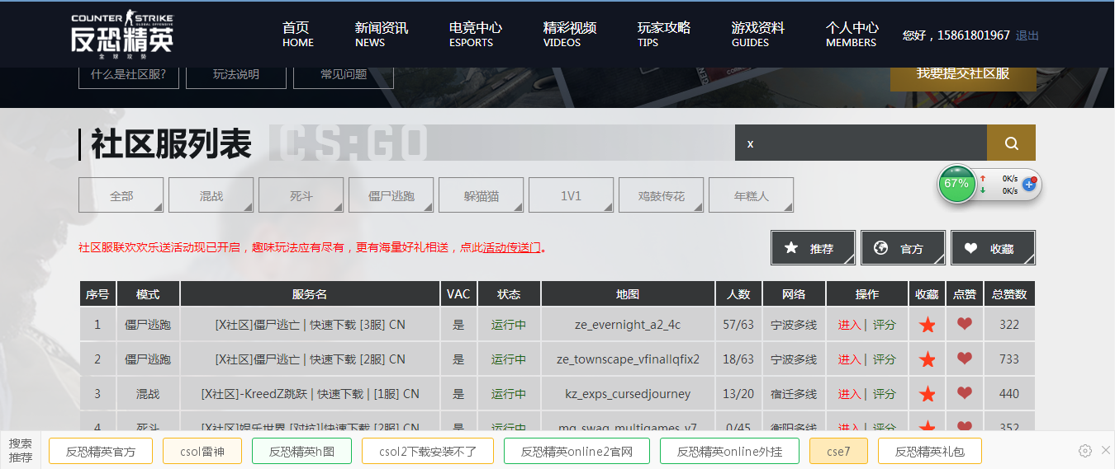
Task: Click the search magnifier button
Action: point(1011,143)
